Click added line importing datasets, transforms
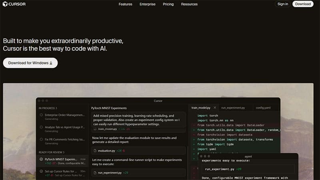Viewport: 320px width, 180px height. 235,139
